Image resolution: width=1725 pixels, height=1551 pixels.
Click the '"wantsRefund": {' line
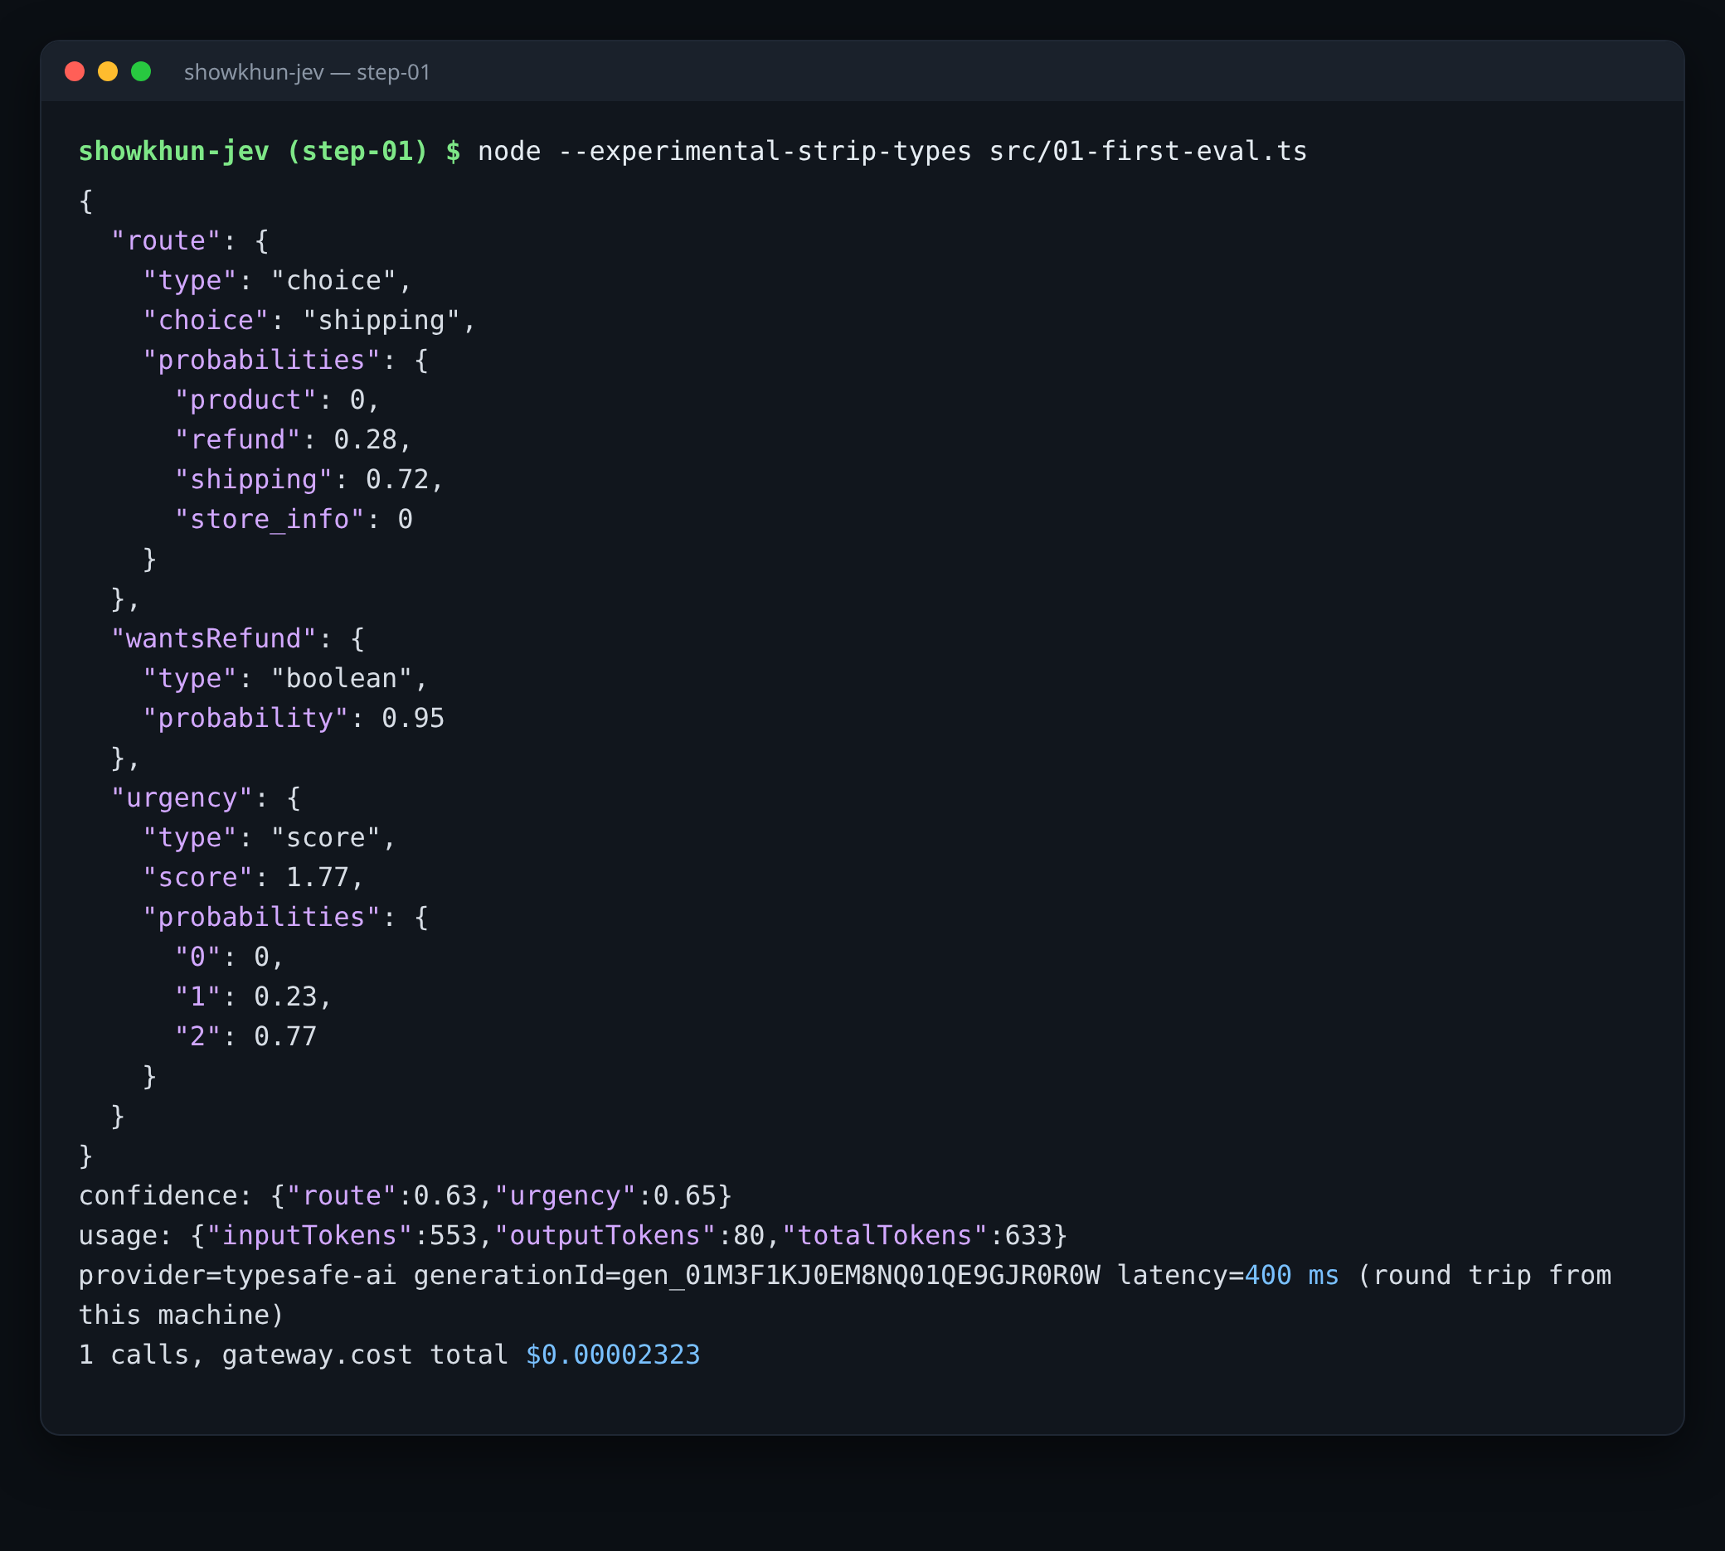tap(238, 638)
